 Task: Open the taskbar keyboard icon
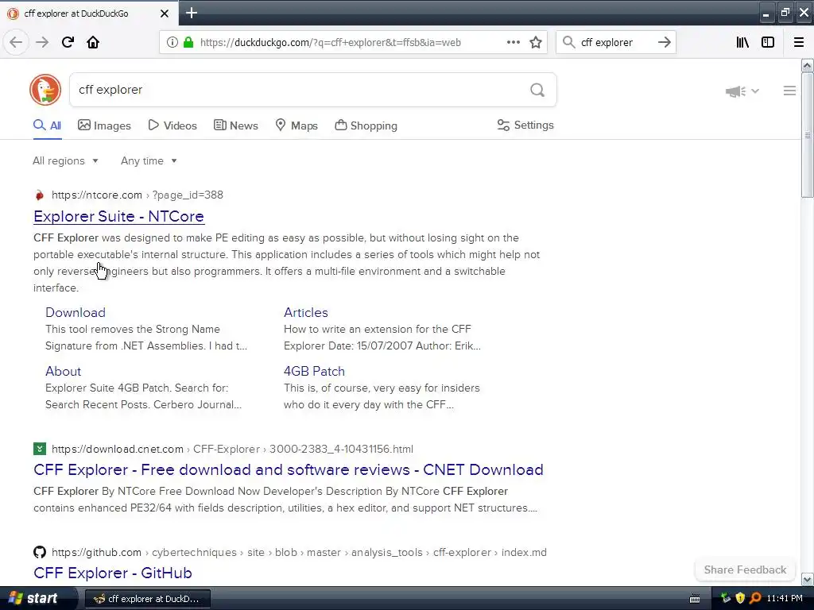click(x=695, y=599)
